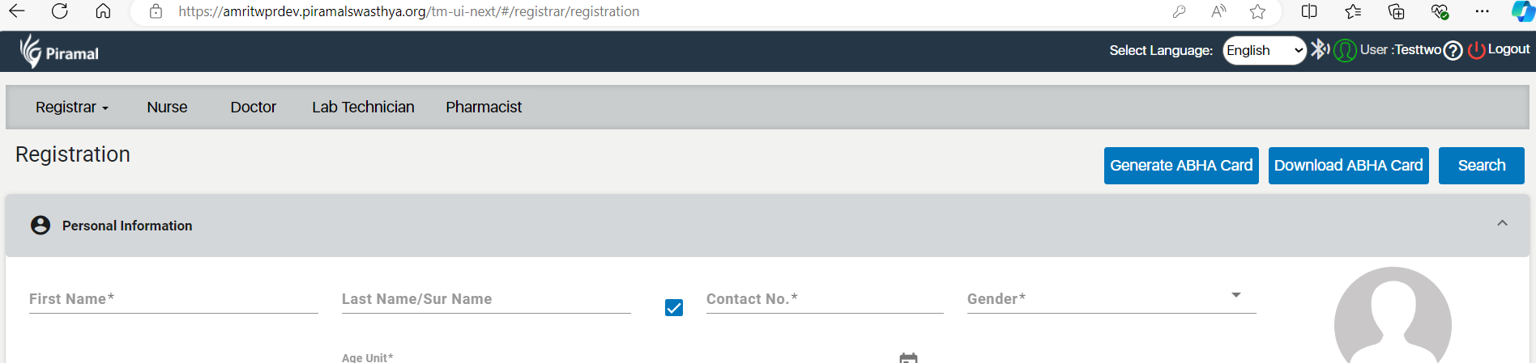Open browser split screen icon
This screenshot has height=363, width=1536.
(1309, 11)
